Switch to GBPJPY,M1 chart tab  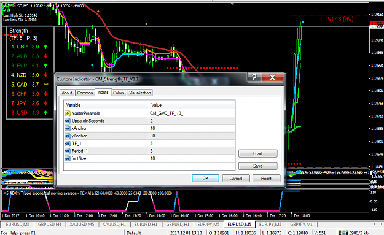pos(301,224)
